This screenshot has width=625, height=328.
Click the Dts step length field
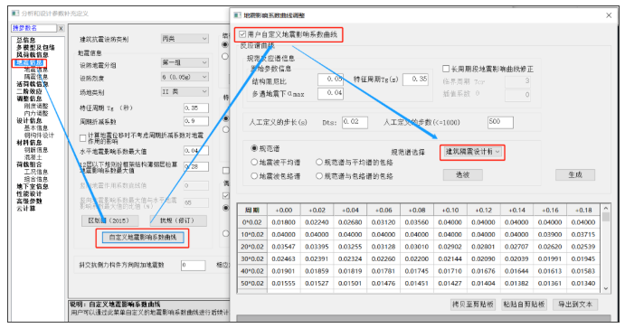(355, 122)
